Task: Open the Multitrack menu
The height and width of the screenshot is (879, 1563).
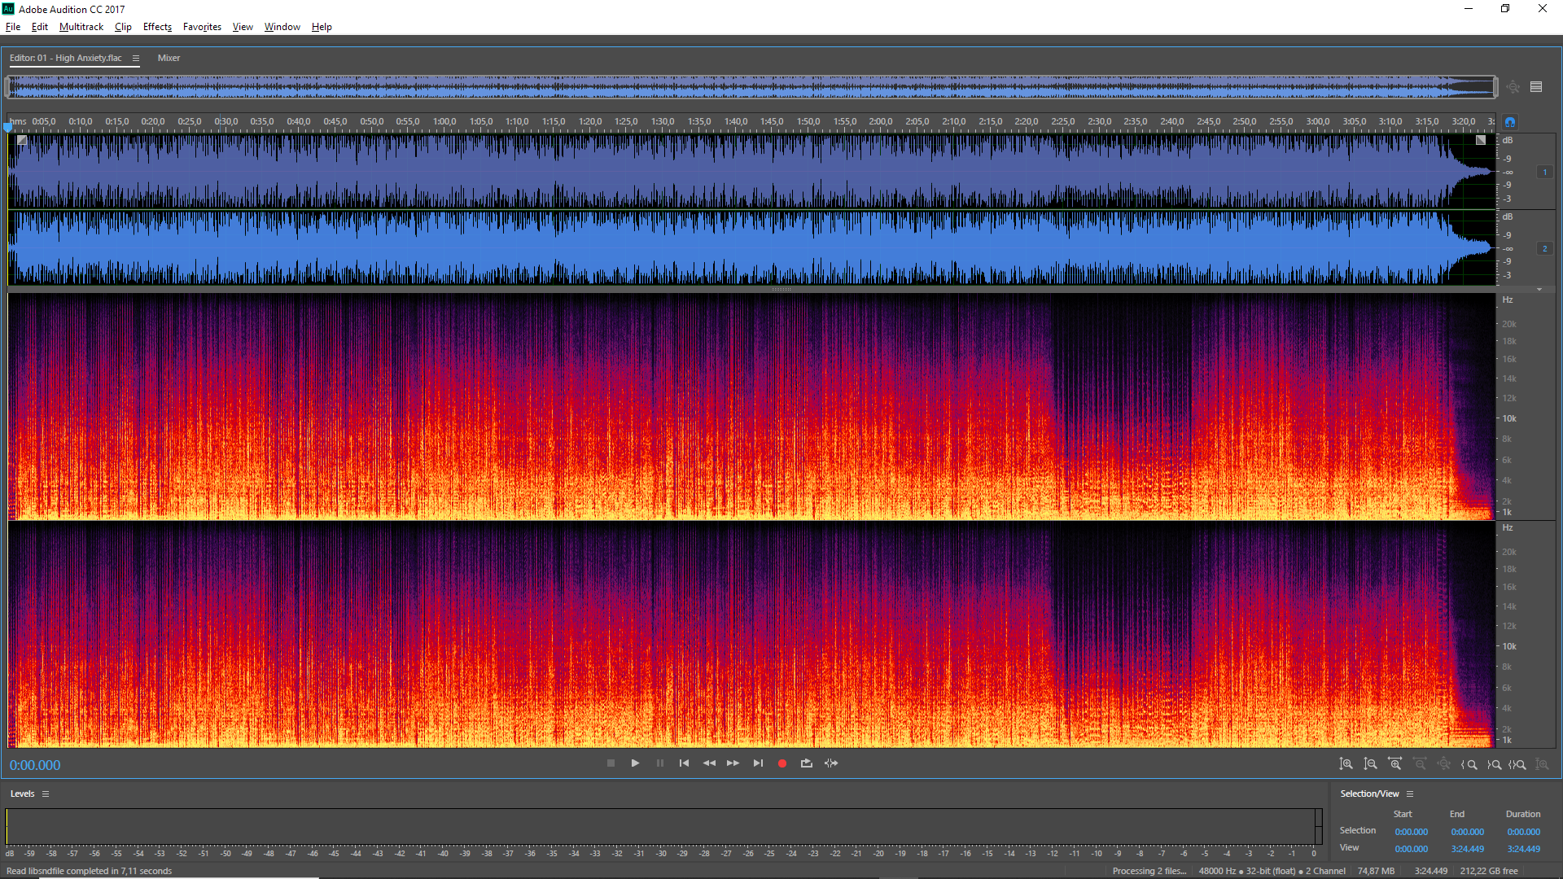Action: click(81, 27)
